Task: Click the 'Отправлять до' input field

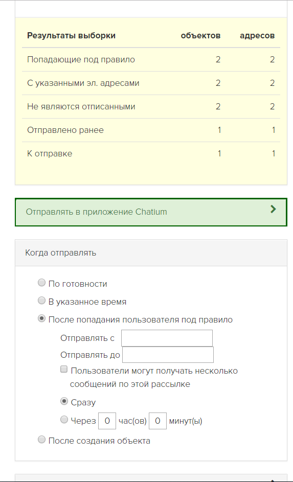Action: coord(168,355)
